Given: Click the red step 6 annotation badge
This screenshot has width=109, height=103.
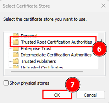Looking at the screenshot, I should (99, 49).
